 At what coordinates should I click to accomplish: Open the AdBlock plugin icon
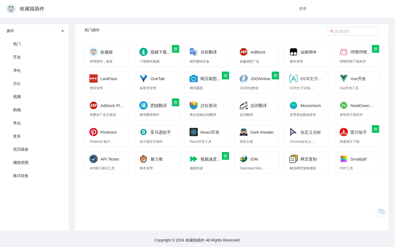click(x=244, y=52)
